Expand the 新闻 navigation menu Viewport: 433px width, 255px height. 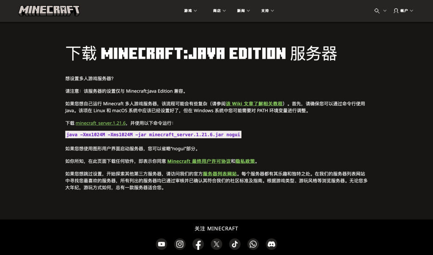tap(243, 11)
